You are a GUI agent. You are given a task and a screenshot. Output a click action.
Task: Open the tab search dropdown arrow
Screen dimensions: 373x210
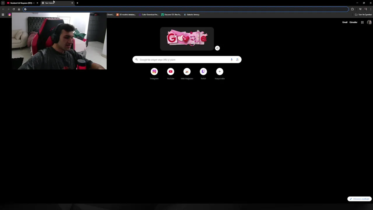point(3,3)
